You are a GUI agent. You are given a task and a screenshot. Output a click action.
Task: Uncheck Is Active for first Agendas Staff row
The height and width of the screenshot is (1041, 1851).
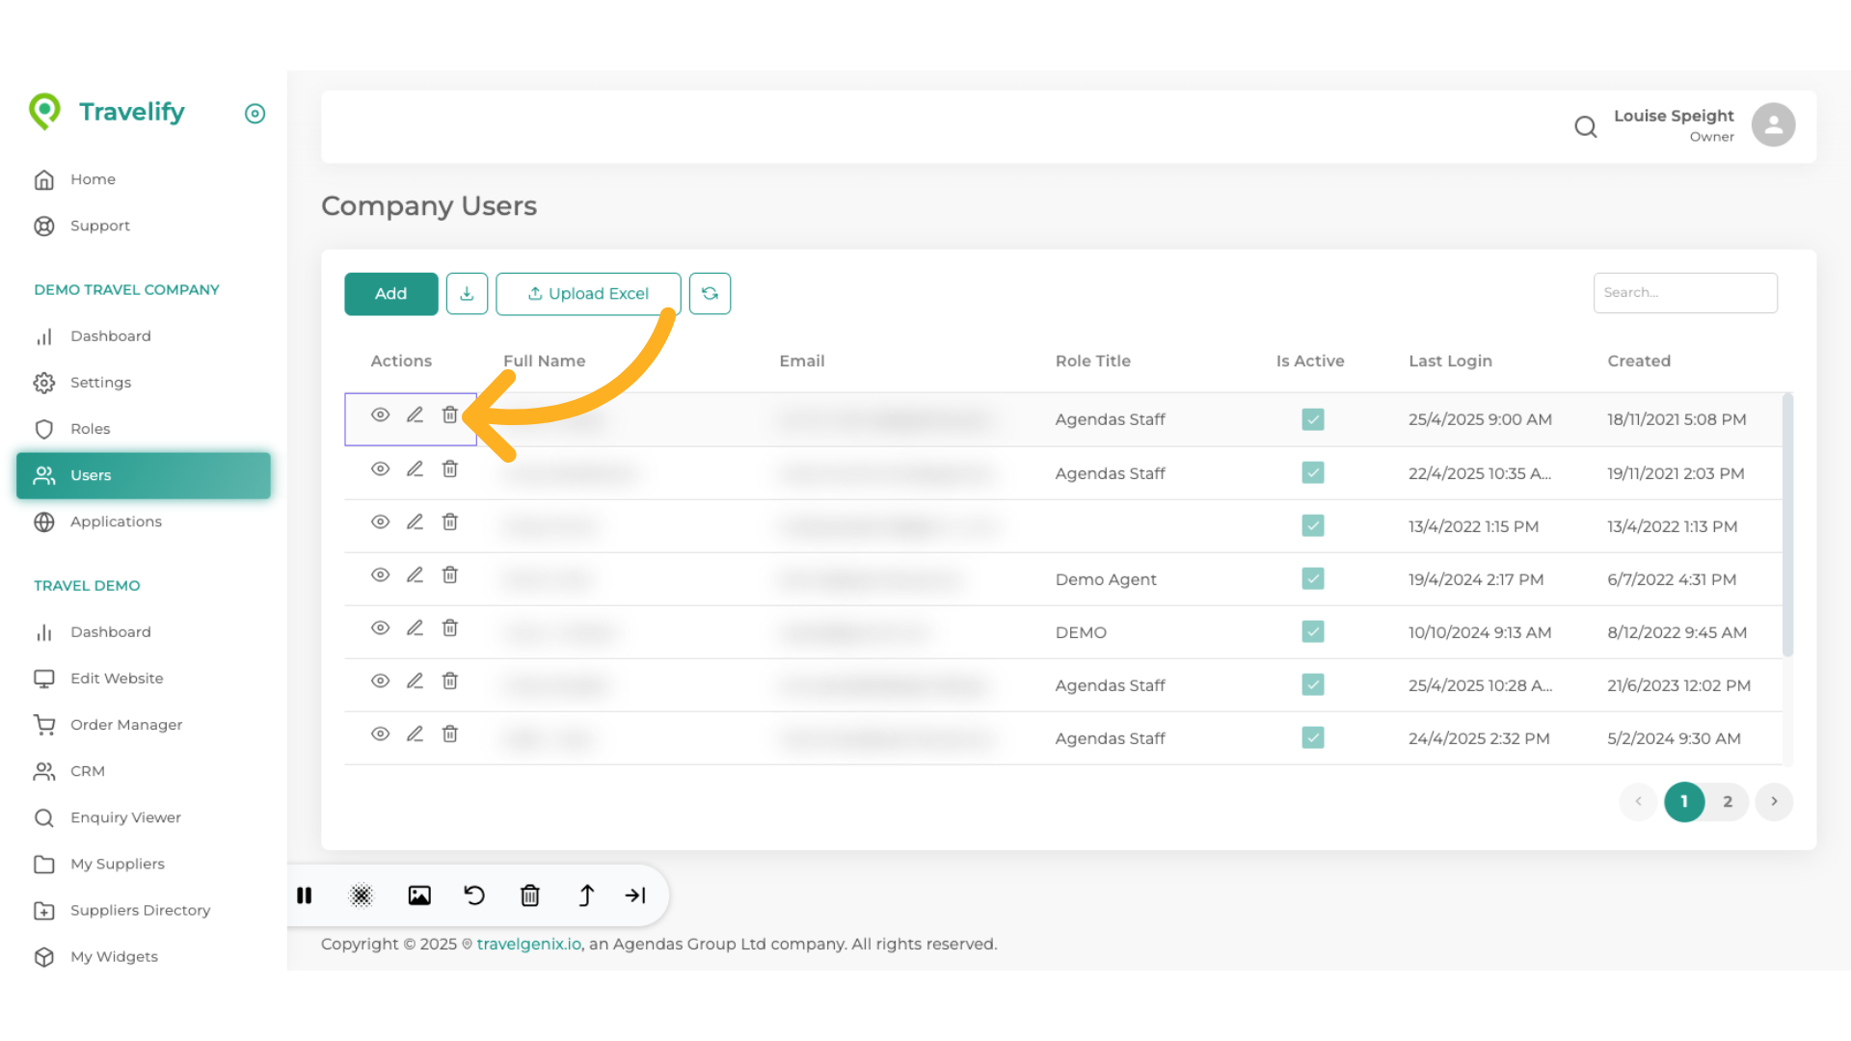pyautogui.click(x=1312, y=419)
